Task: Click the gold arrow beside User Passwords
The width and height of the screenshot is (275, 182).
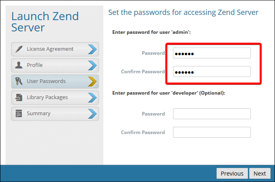Action: click(x=92, y=81)
